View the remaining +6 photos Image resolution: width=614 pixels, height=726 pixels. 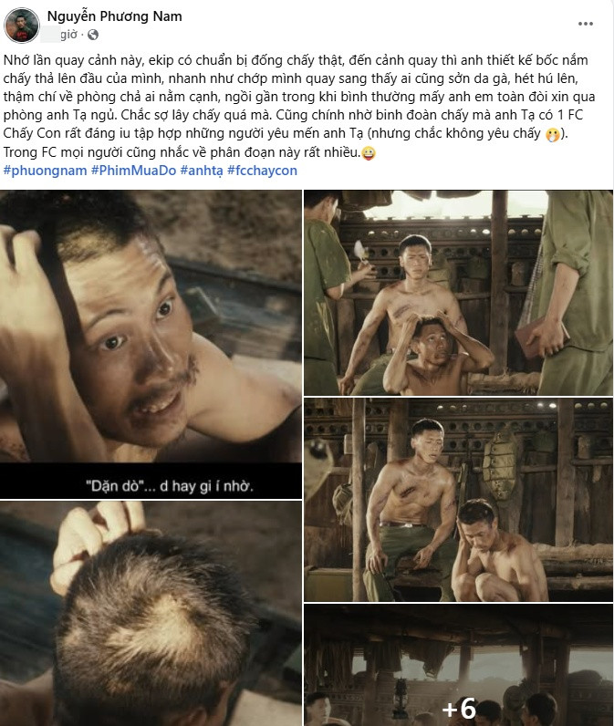(x=458, y=665)
